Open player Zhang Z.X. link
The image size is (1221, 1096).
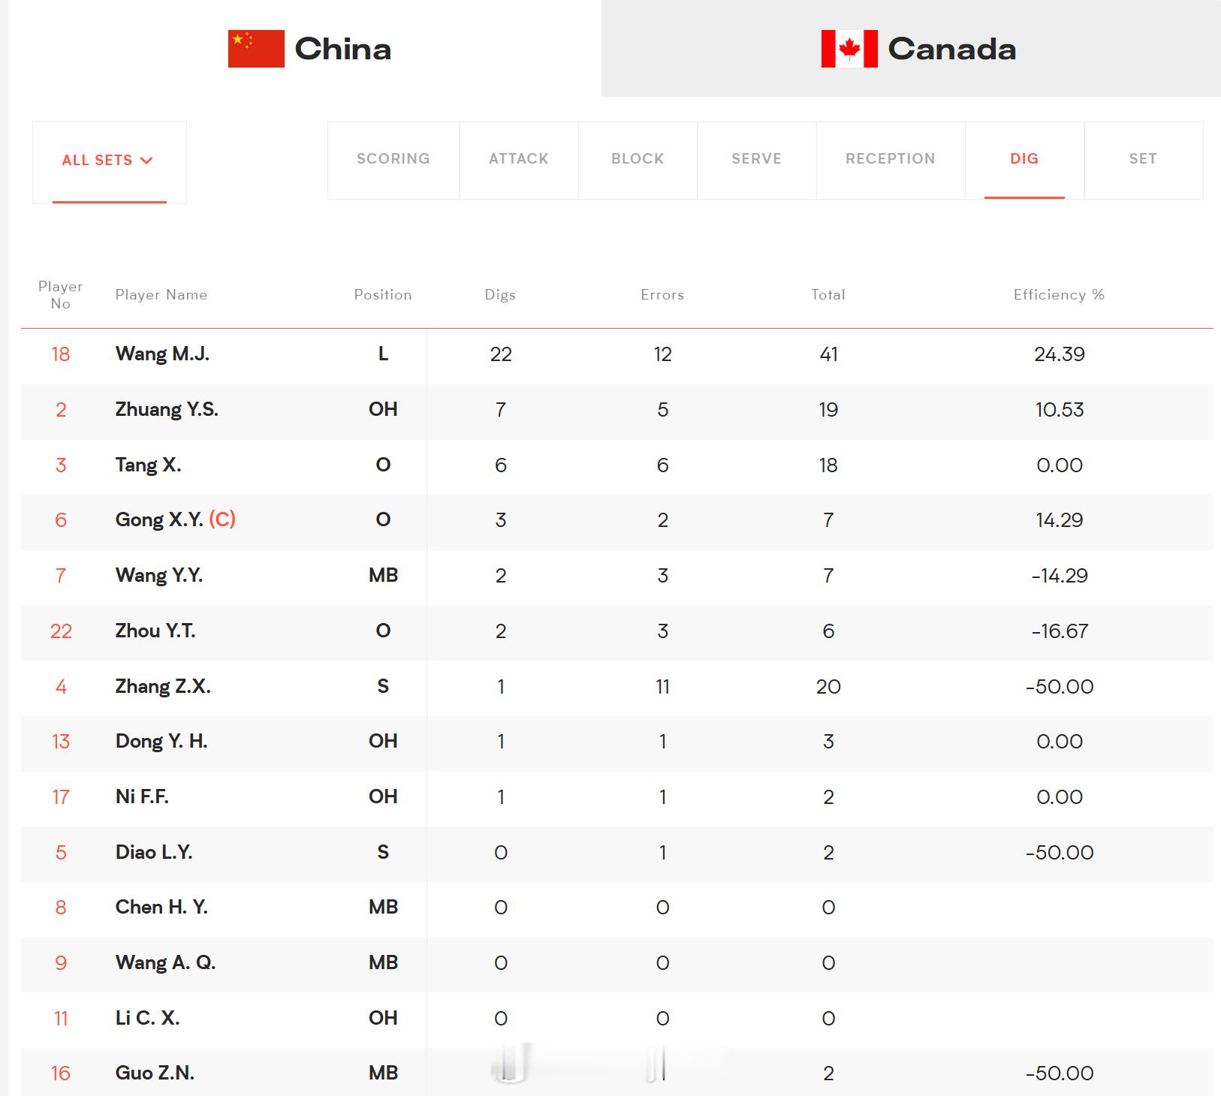[163, 686]
